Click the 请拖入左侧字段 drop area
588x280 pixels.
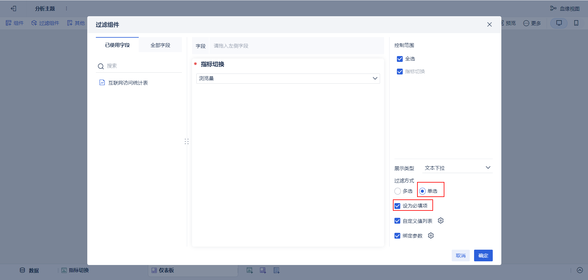point(296,46)
